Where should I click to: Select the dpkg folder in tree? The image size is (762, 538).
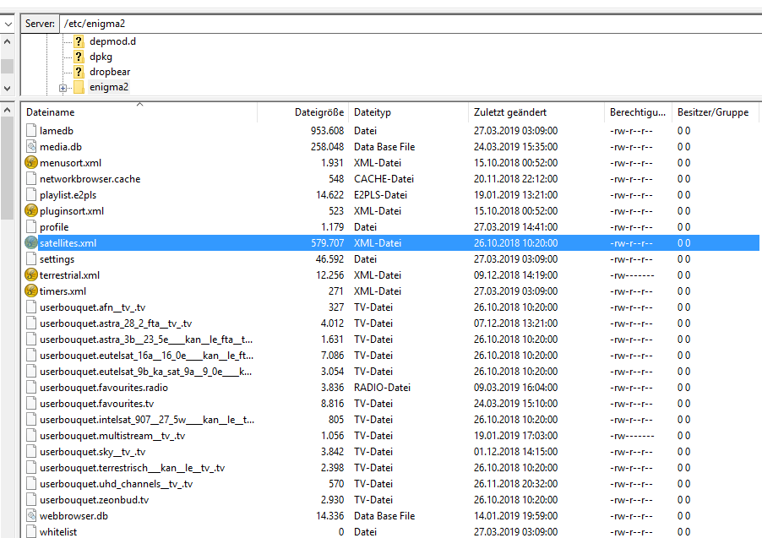[101, 57]
